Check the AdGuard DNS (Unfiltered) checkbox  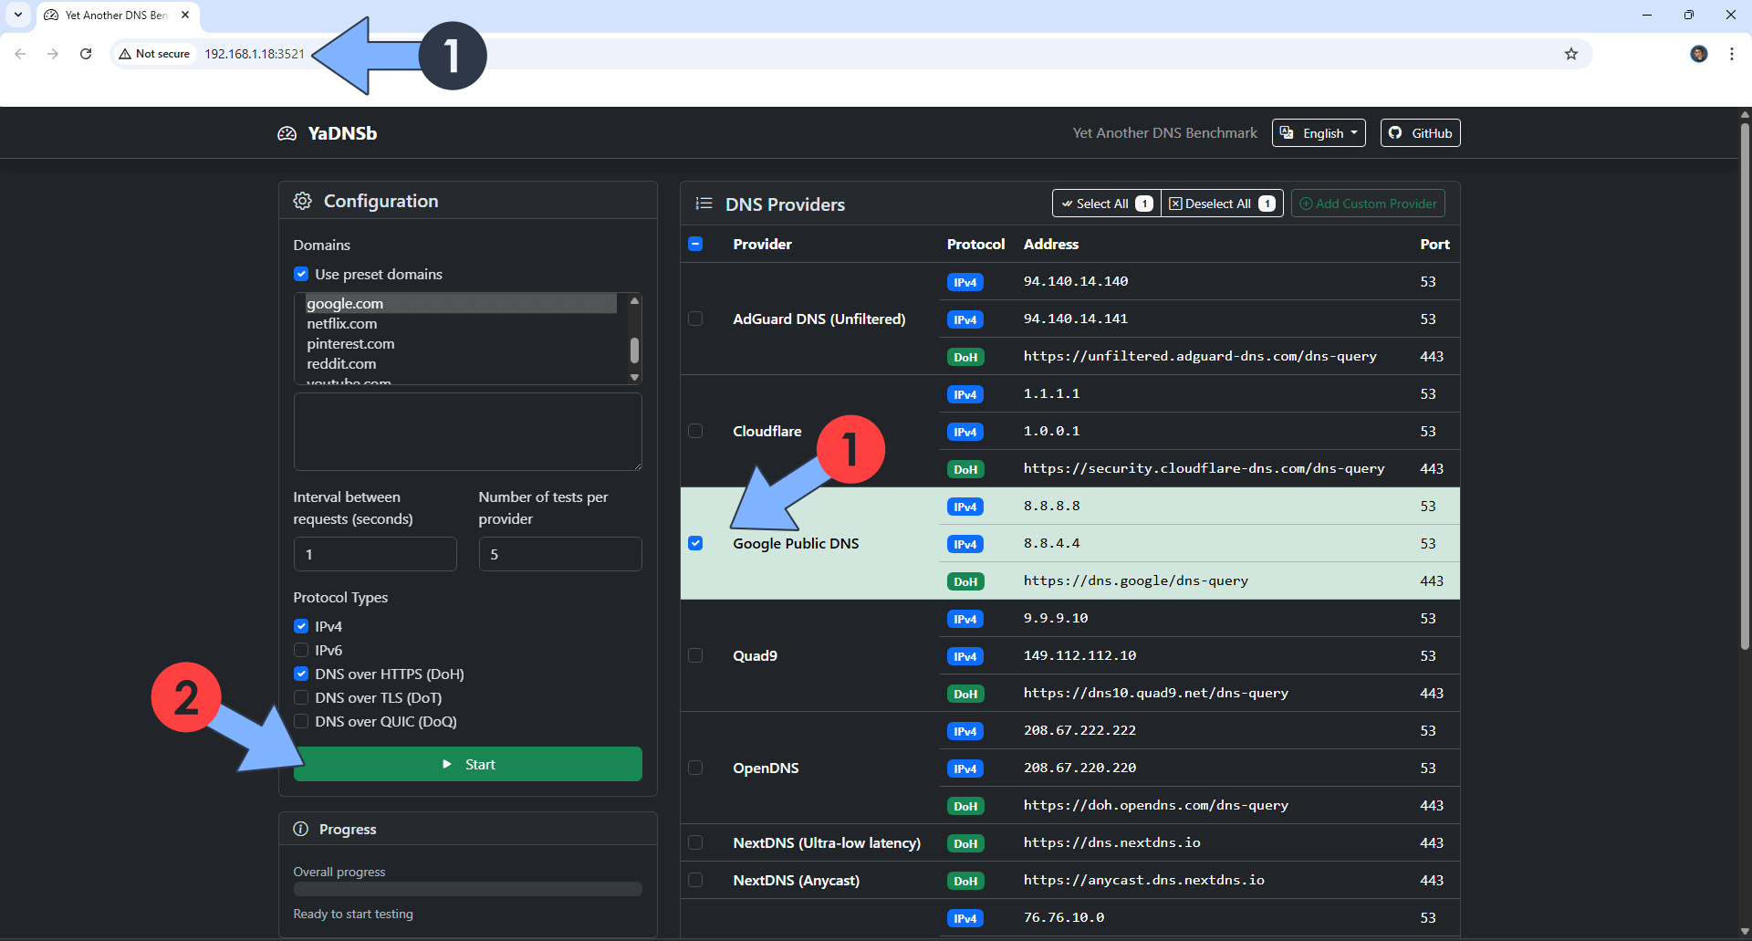pyautogui.click(x=695, y=319)
